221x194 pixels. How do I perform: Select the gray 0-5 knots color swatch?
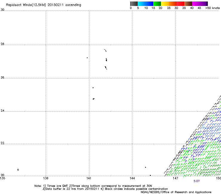point(134,4)
